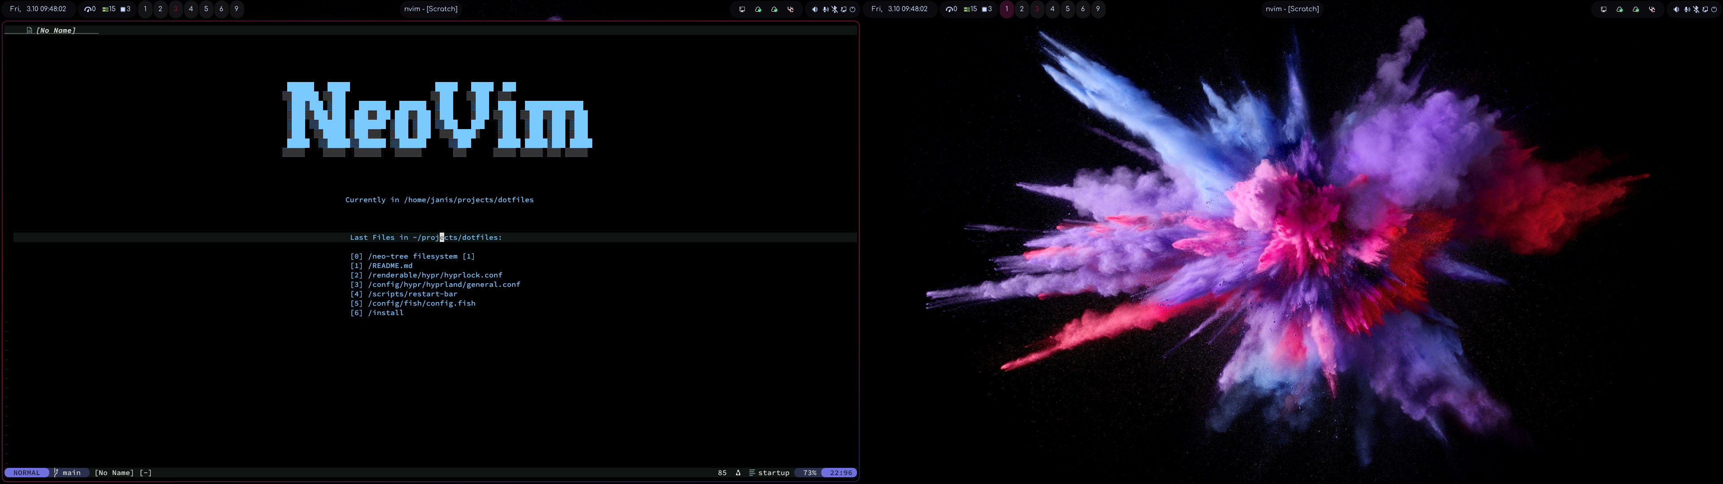The image size is (1723, 484).
Task: Select the highlighted Last Files heading row
Action: (426, 238)
